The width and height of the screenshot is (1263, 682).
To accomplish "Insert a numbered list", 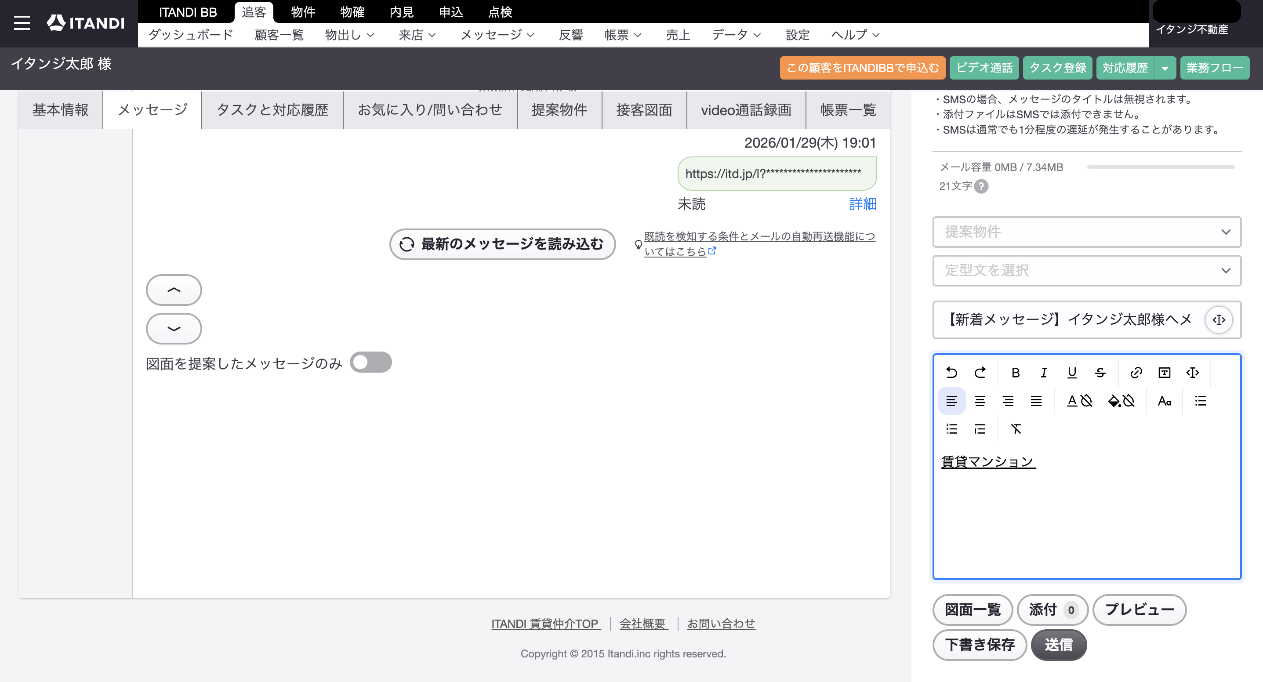I will coord(951,429).
